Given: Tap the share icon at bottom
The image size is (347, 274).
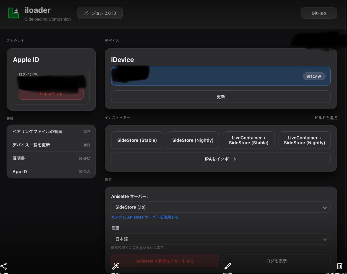Looking at the screenshot, I should (3, 266).
